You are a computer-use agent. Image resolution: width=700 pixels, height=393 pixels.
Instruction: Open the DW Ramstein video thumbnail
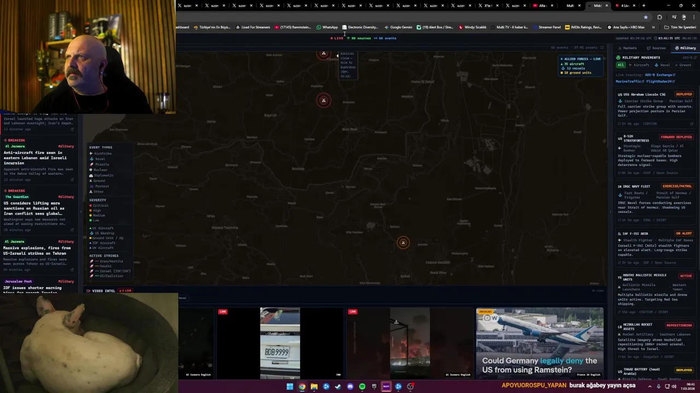point(540,342)
